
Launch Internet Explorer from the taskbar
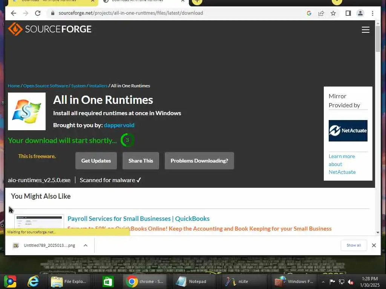(x=33, y=281)
